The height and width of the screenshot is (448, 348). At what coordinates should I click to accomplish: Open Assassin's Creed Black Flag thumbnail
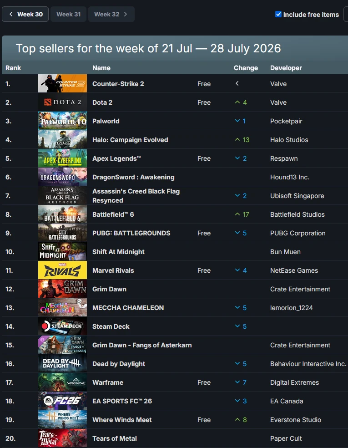(x=62, y=195)
